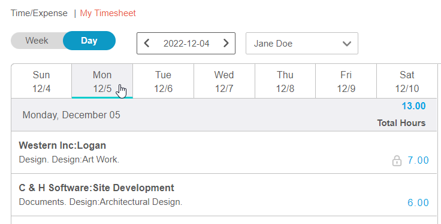Go to the Sat 12/10 tab
This screenshot has height=224, width=441.
(407, 81)
